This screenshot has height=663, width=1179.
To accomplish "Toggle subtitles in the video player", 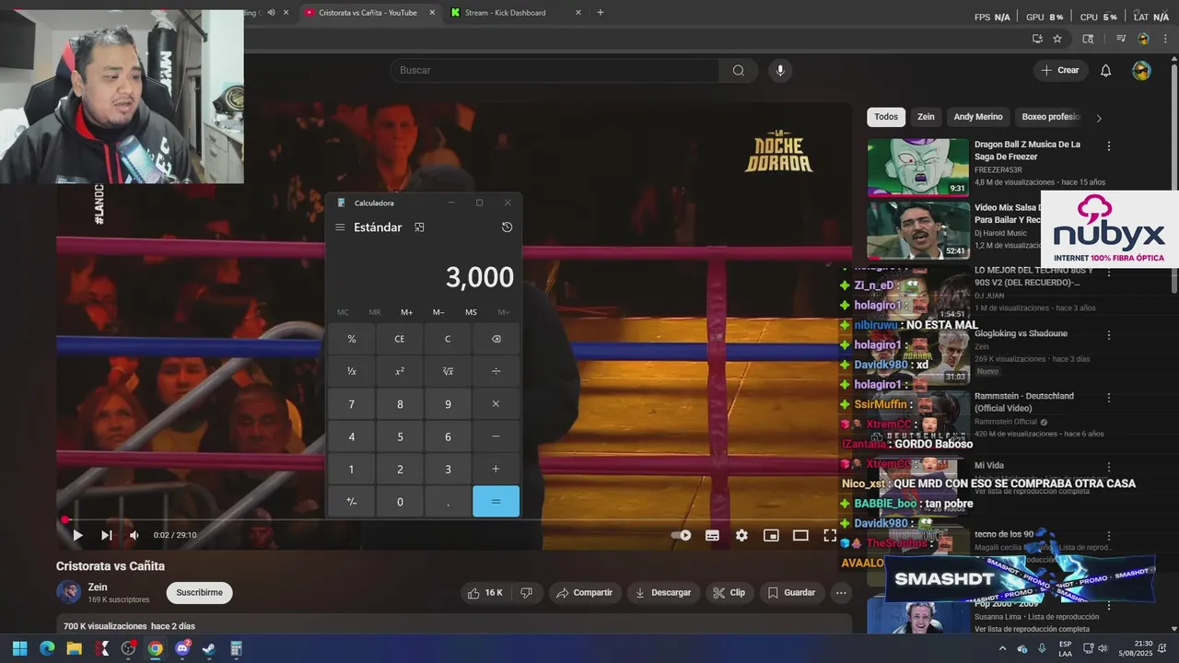I will point(712,535).
